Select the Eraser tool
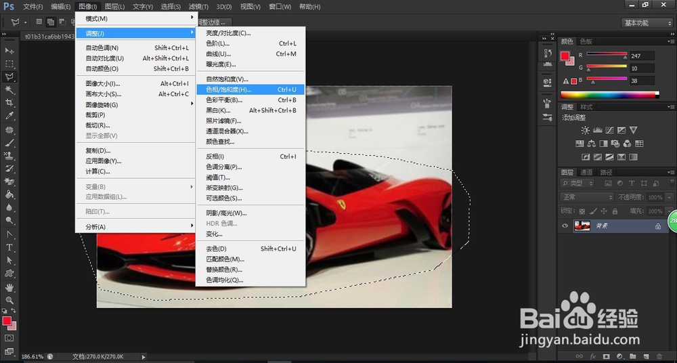 [9, 181]
